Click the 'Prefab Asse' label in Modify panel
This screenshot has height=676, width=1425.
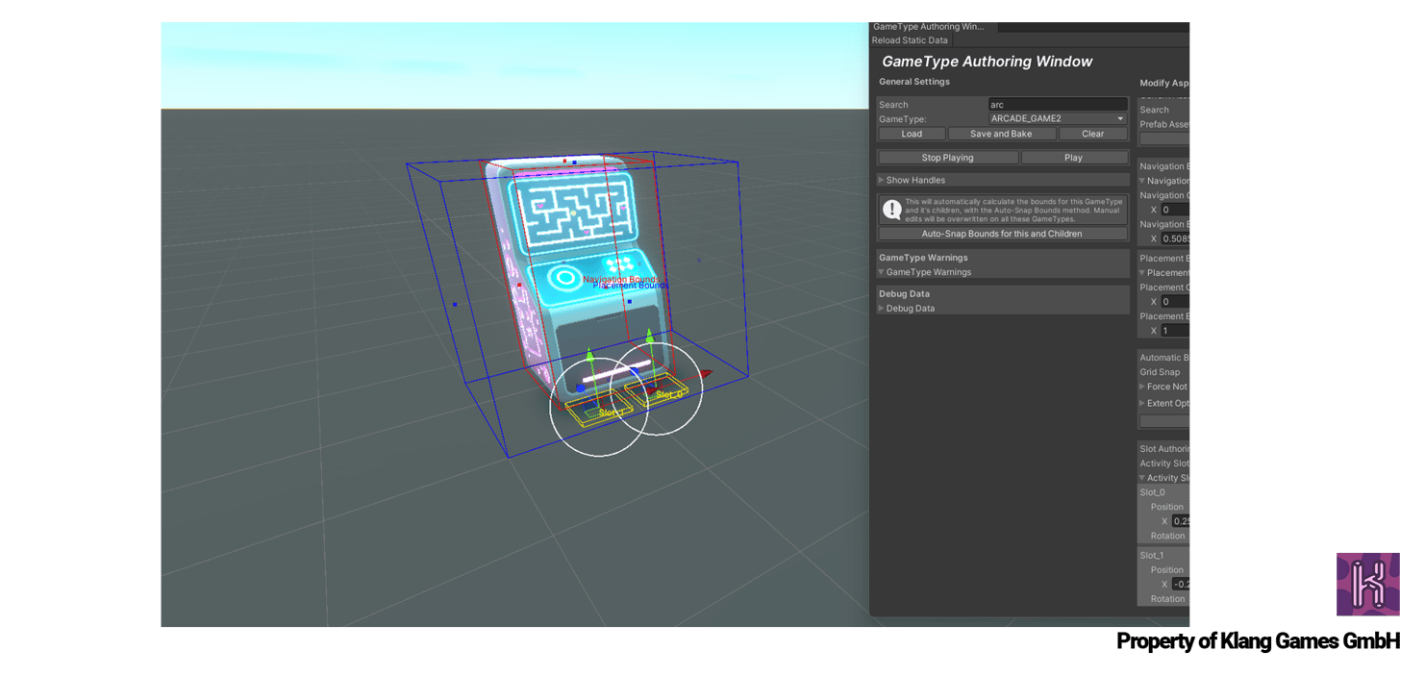point(1164,124)
